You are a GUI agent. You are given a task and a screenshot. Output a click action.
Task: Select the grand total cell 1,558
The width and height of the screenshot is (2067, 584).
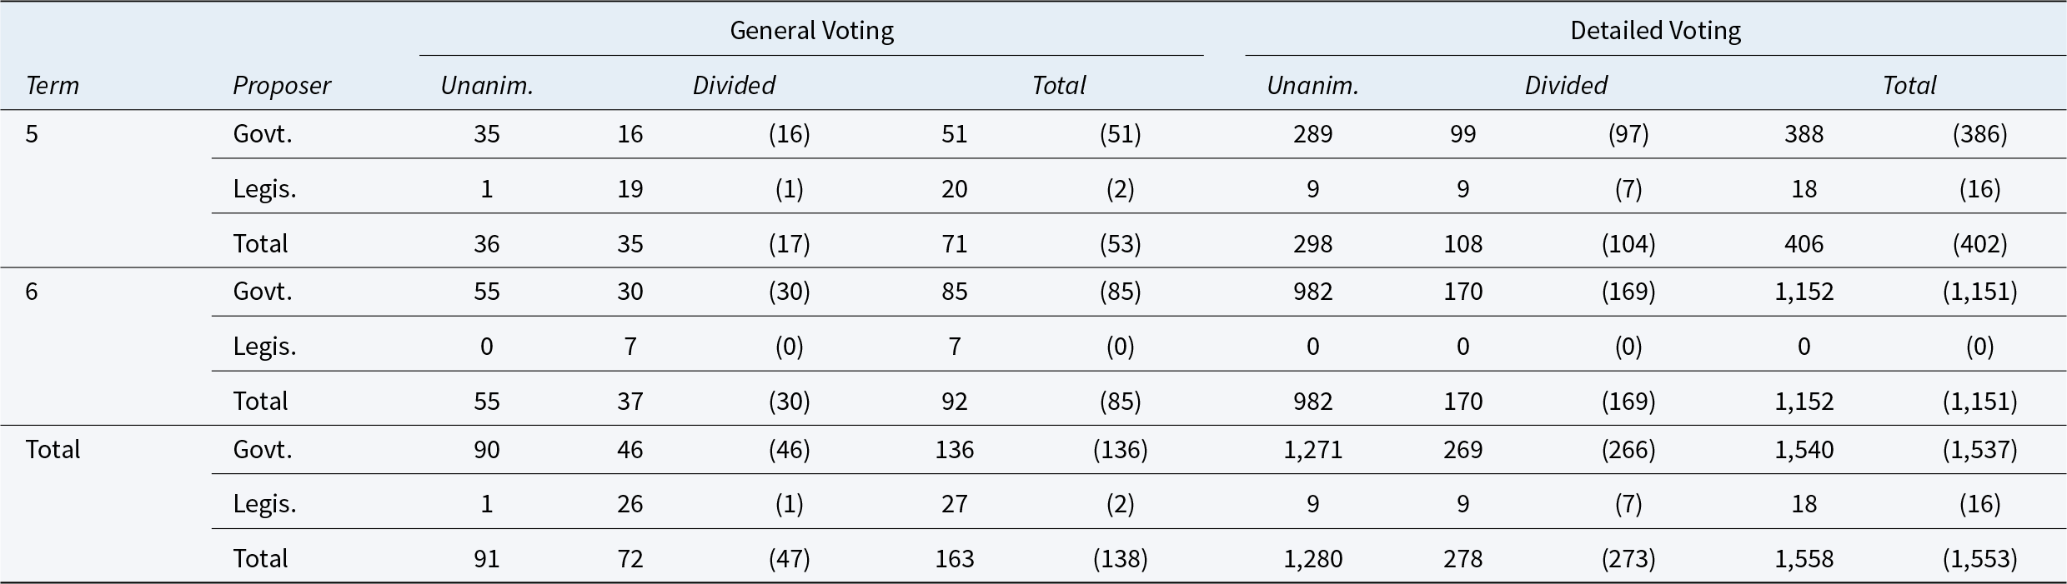[1804, 558]
